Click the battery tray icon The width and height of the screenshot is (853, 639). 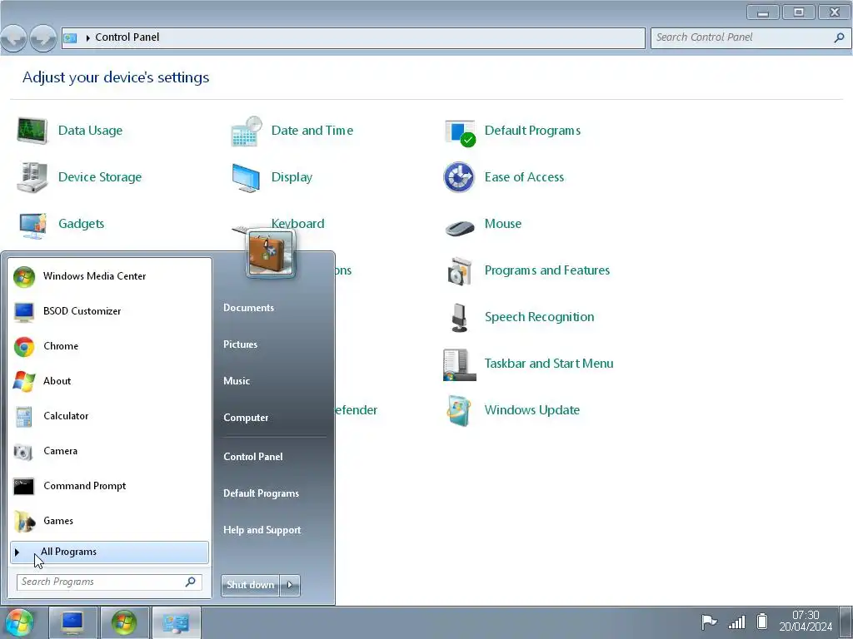click(762, 621)
